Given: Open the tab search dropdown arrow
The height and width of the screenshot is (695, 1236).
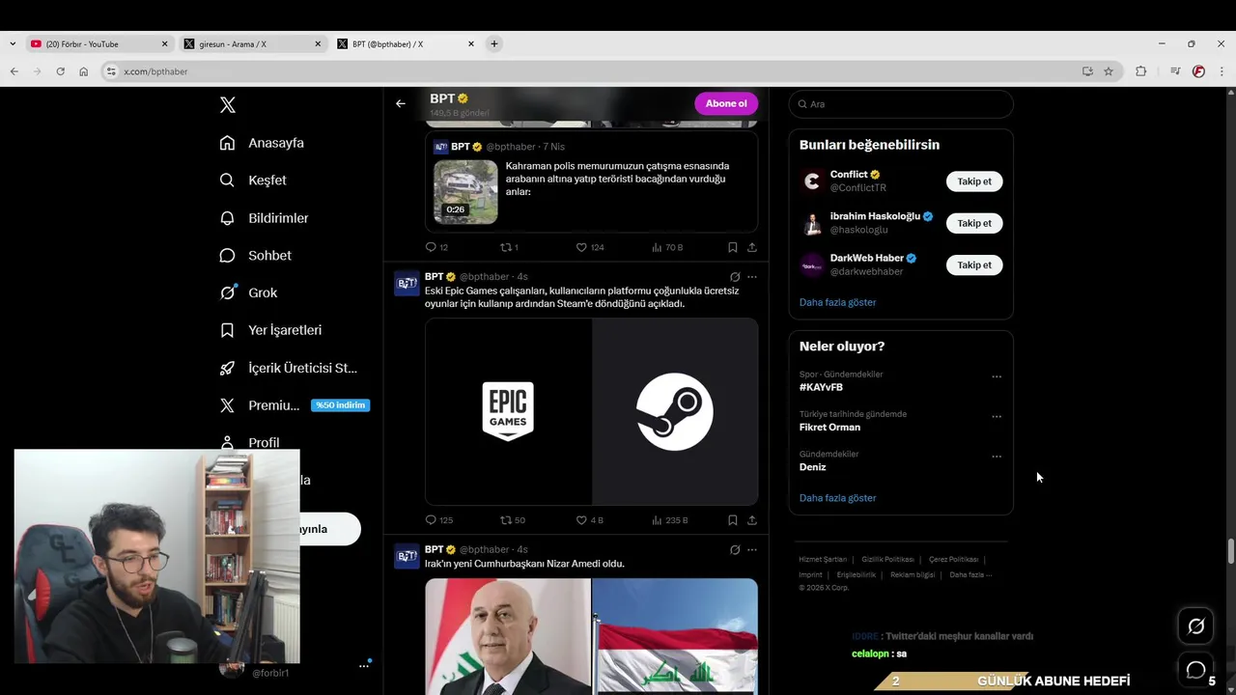Looking at the screenshot, I should coord(12,43).
